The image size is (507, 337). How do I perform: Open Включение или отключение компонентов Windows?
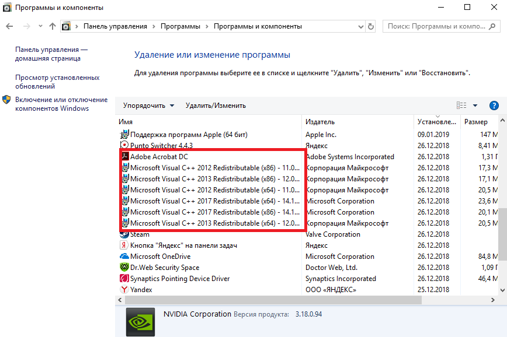click(61, 104)
